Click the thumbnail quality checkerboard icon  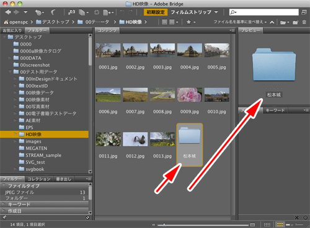pyautogui.click(x=164, y=22)
